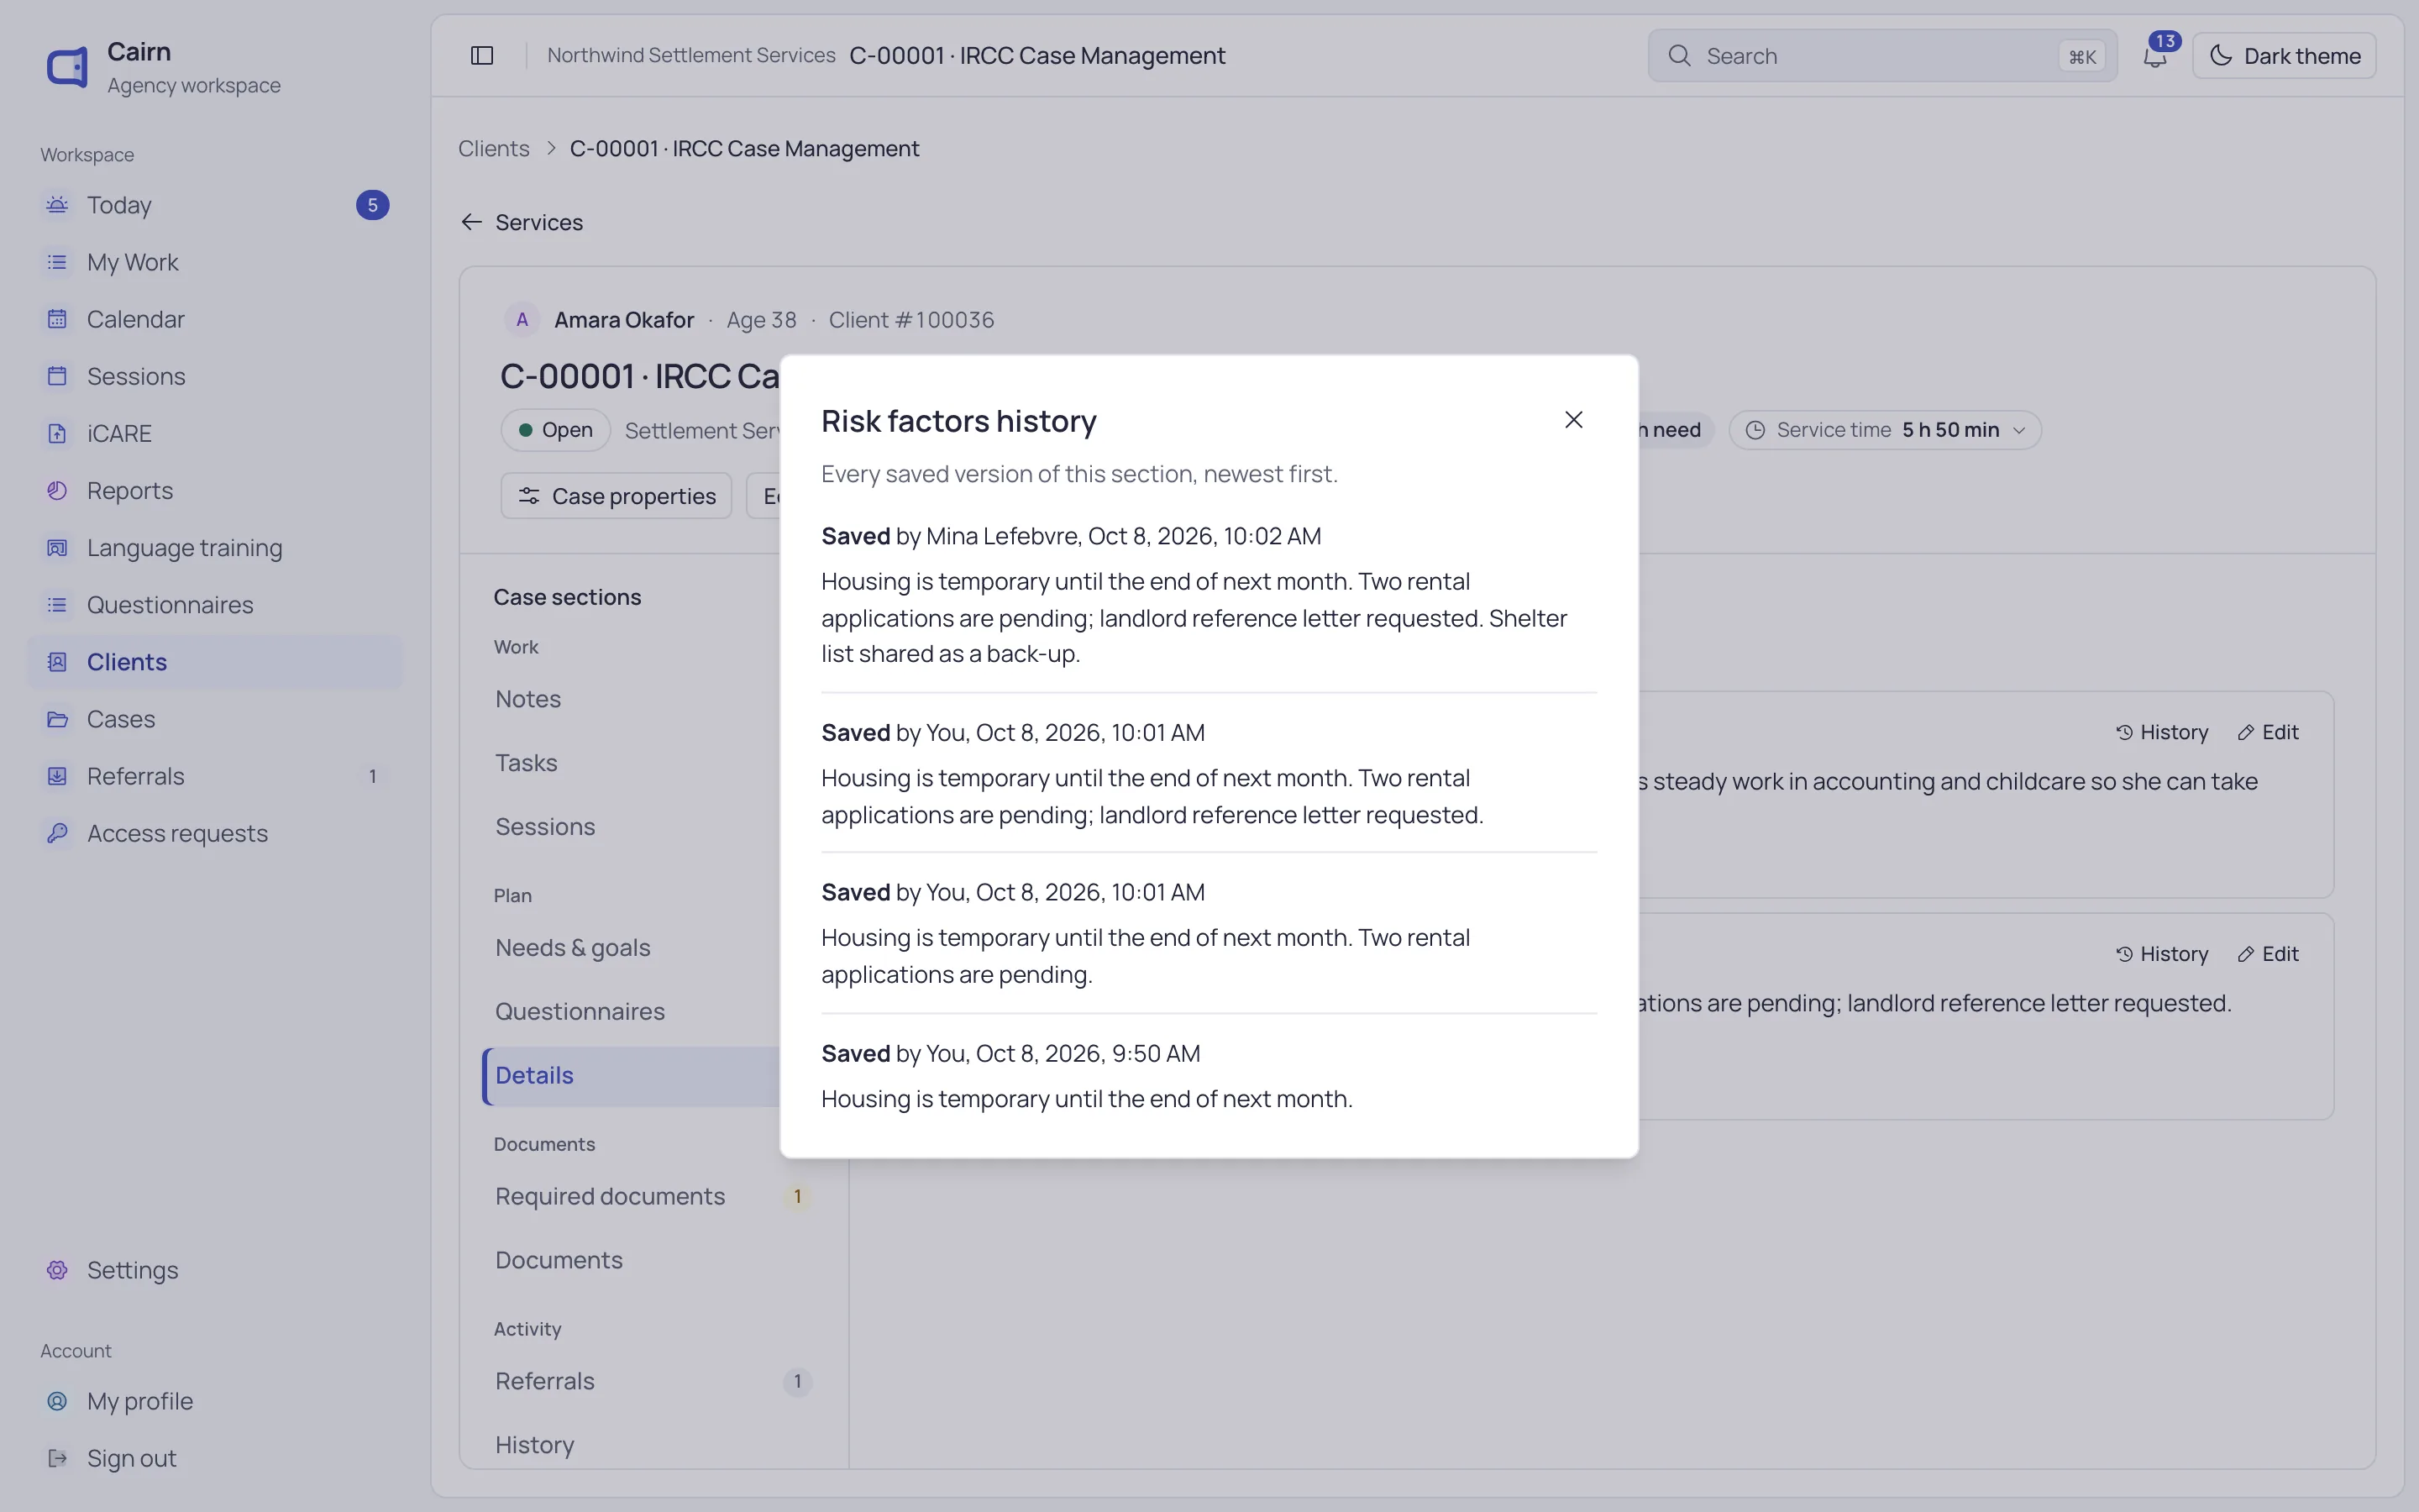Open Case properties button
2419x1512 pixels.
616,496
